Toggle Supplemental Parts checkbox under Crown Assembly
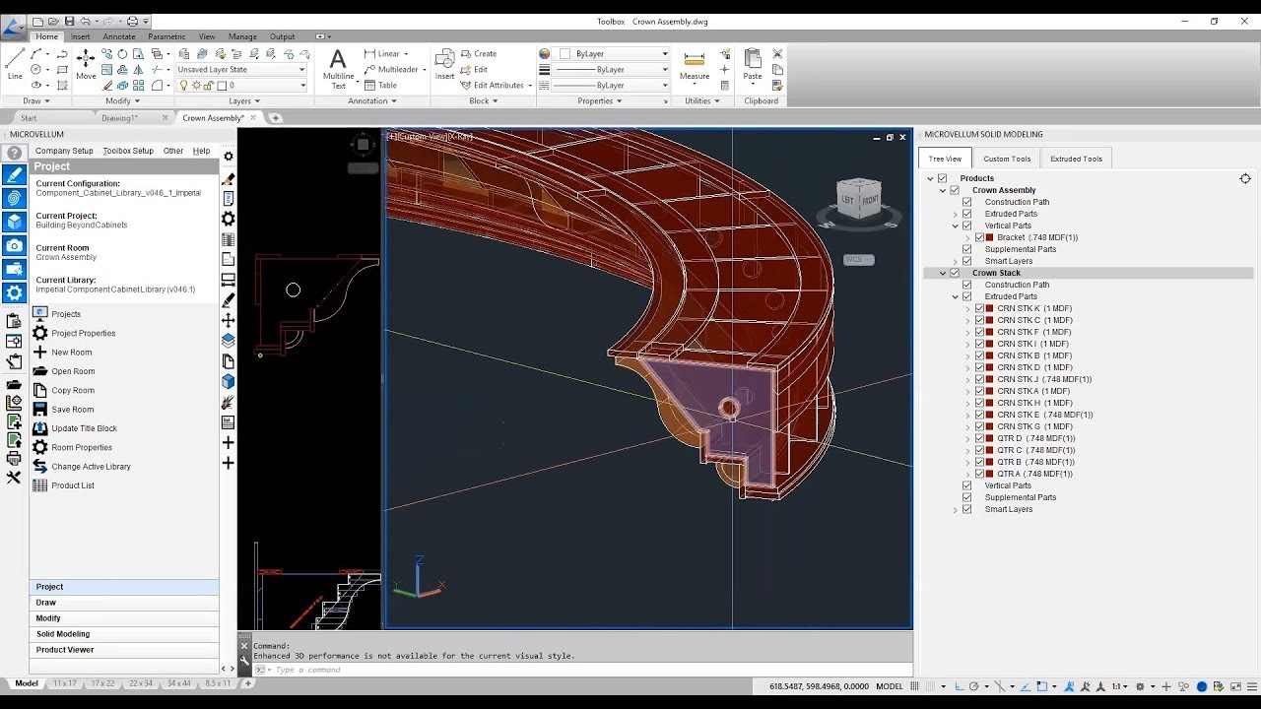The height and width of the screenshot is (709, 1261). [967, 249]
